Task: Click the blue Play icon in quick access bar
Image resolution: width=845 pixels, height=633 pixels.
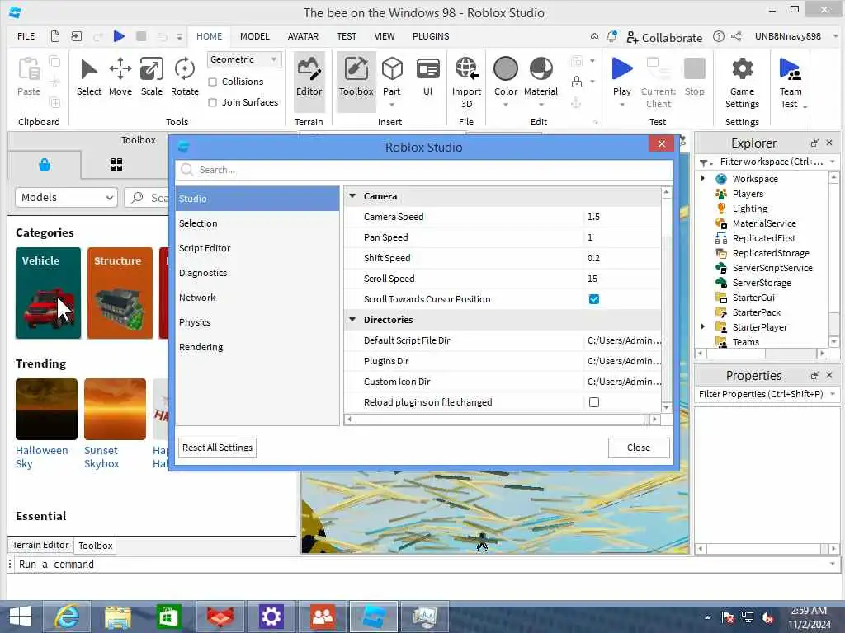Action: tap(119, 36)
